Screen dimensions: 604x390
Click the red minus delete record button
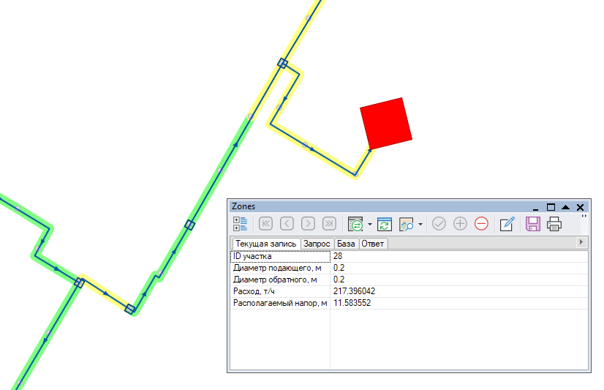click(x=481, y=224)
